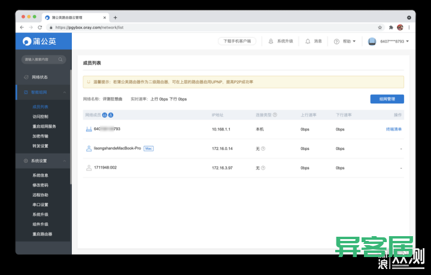The width and height of the screenshot is (431, 275).
Task: Open 访问控制 in the sidebar
Action: [x=41, y=117]
